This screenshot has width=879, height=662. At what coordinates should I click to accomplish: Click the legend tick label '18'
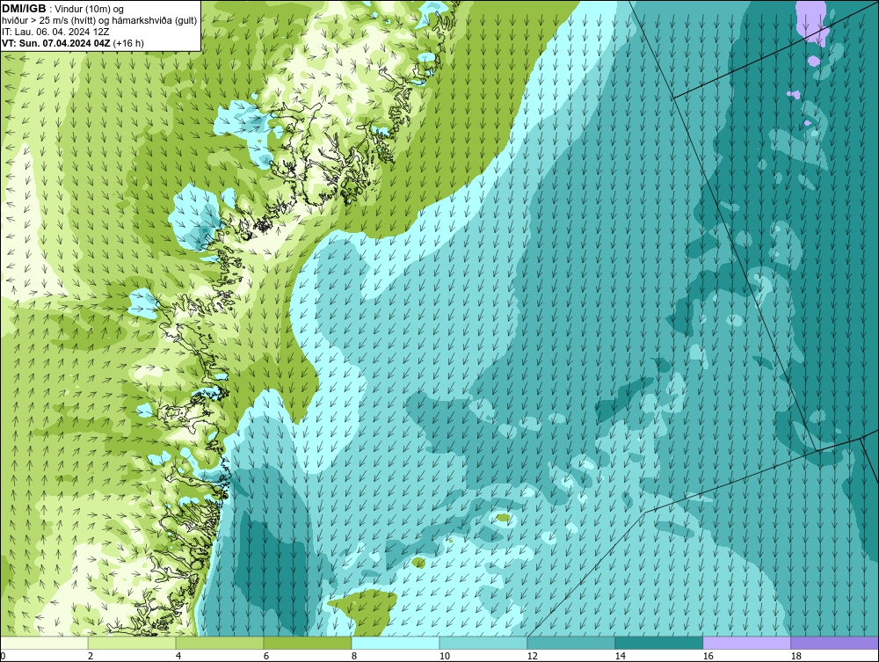pos(795,656)
